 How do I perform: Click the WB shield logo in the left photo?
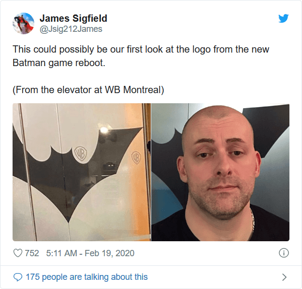[81, 153]
